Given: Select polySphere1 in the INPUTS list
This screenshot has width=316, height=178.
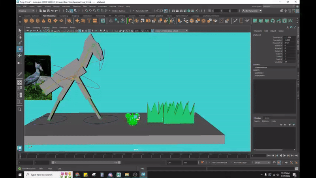Looking at the screenshot, I should tap(259, 76).
